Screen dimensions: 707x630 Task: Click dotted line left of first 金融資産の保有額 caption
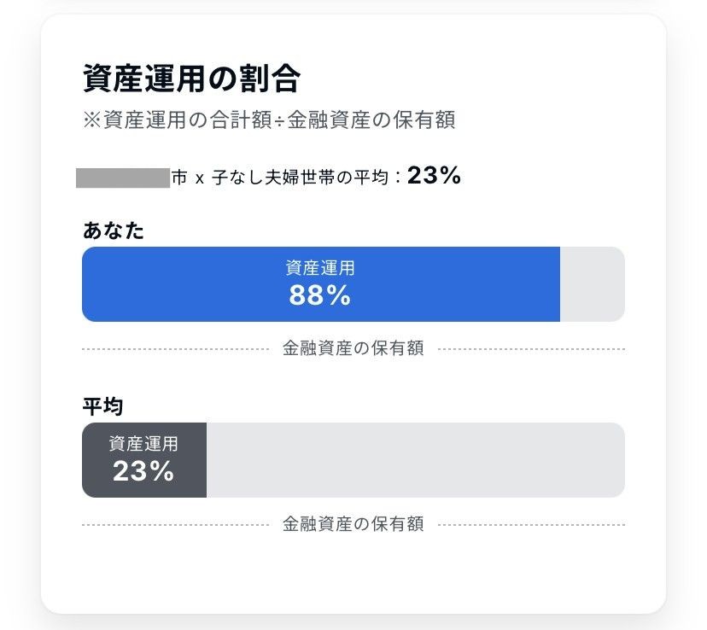point(175,349)
